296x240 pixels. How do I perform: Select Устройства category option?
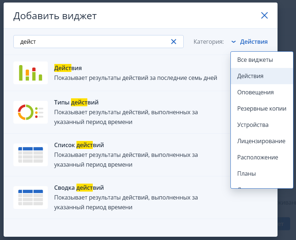tap(262, 125)
